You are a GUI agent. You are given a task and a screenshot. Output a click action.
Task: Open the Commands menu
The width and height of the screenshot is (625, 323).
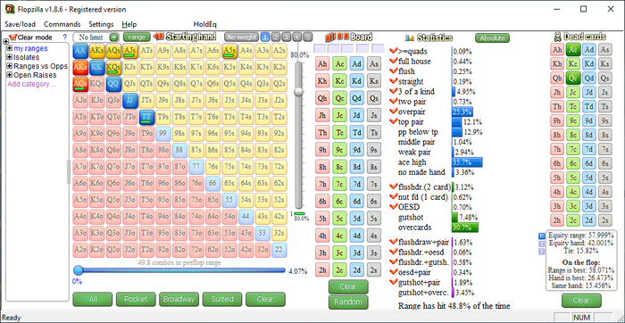tap(62, 24)
